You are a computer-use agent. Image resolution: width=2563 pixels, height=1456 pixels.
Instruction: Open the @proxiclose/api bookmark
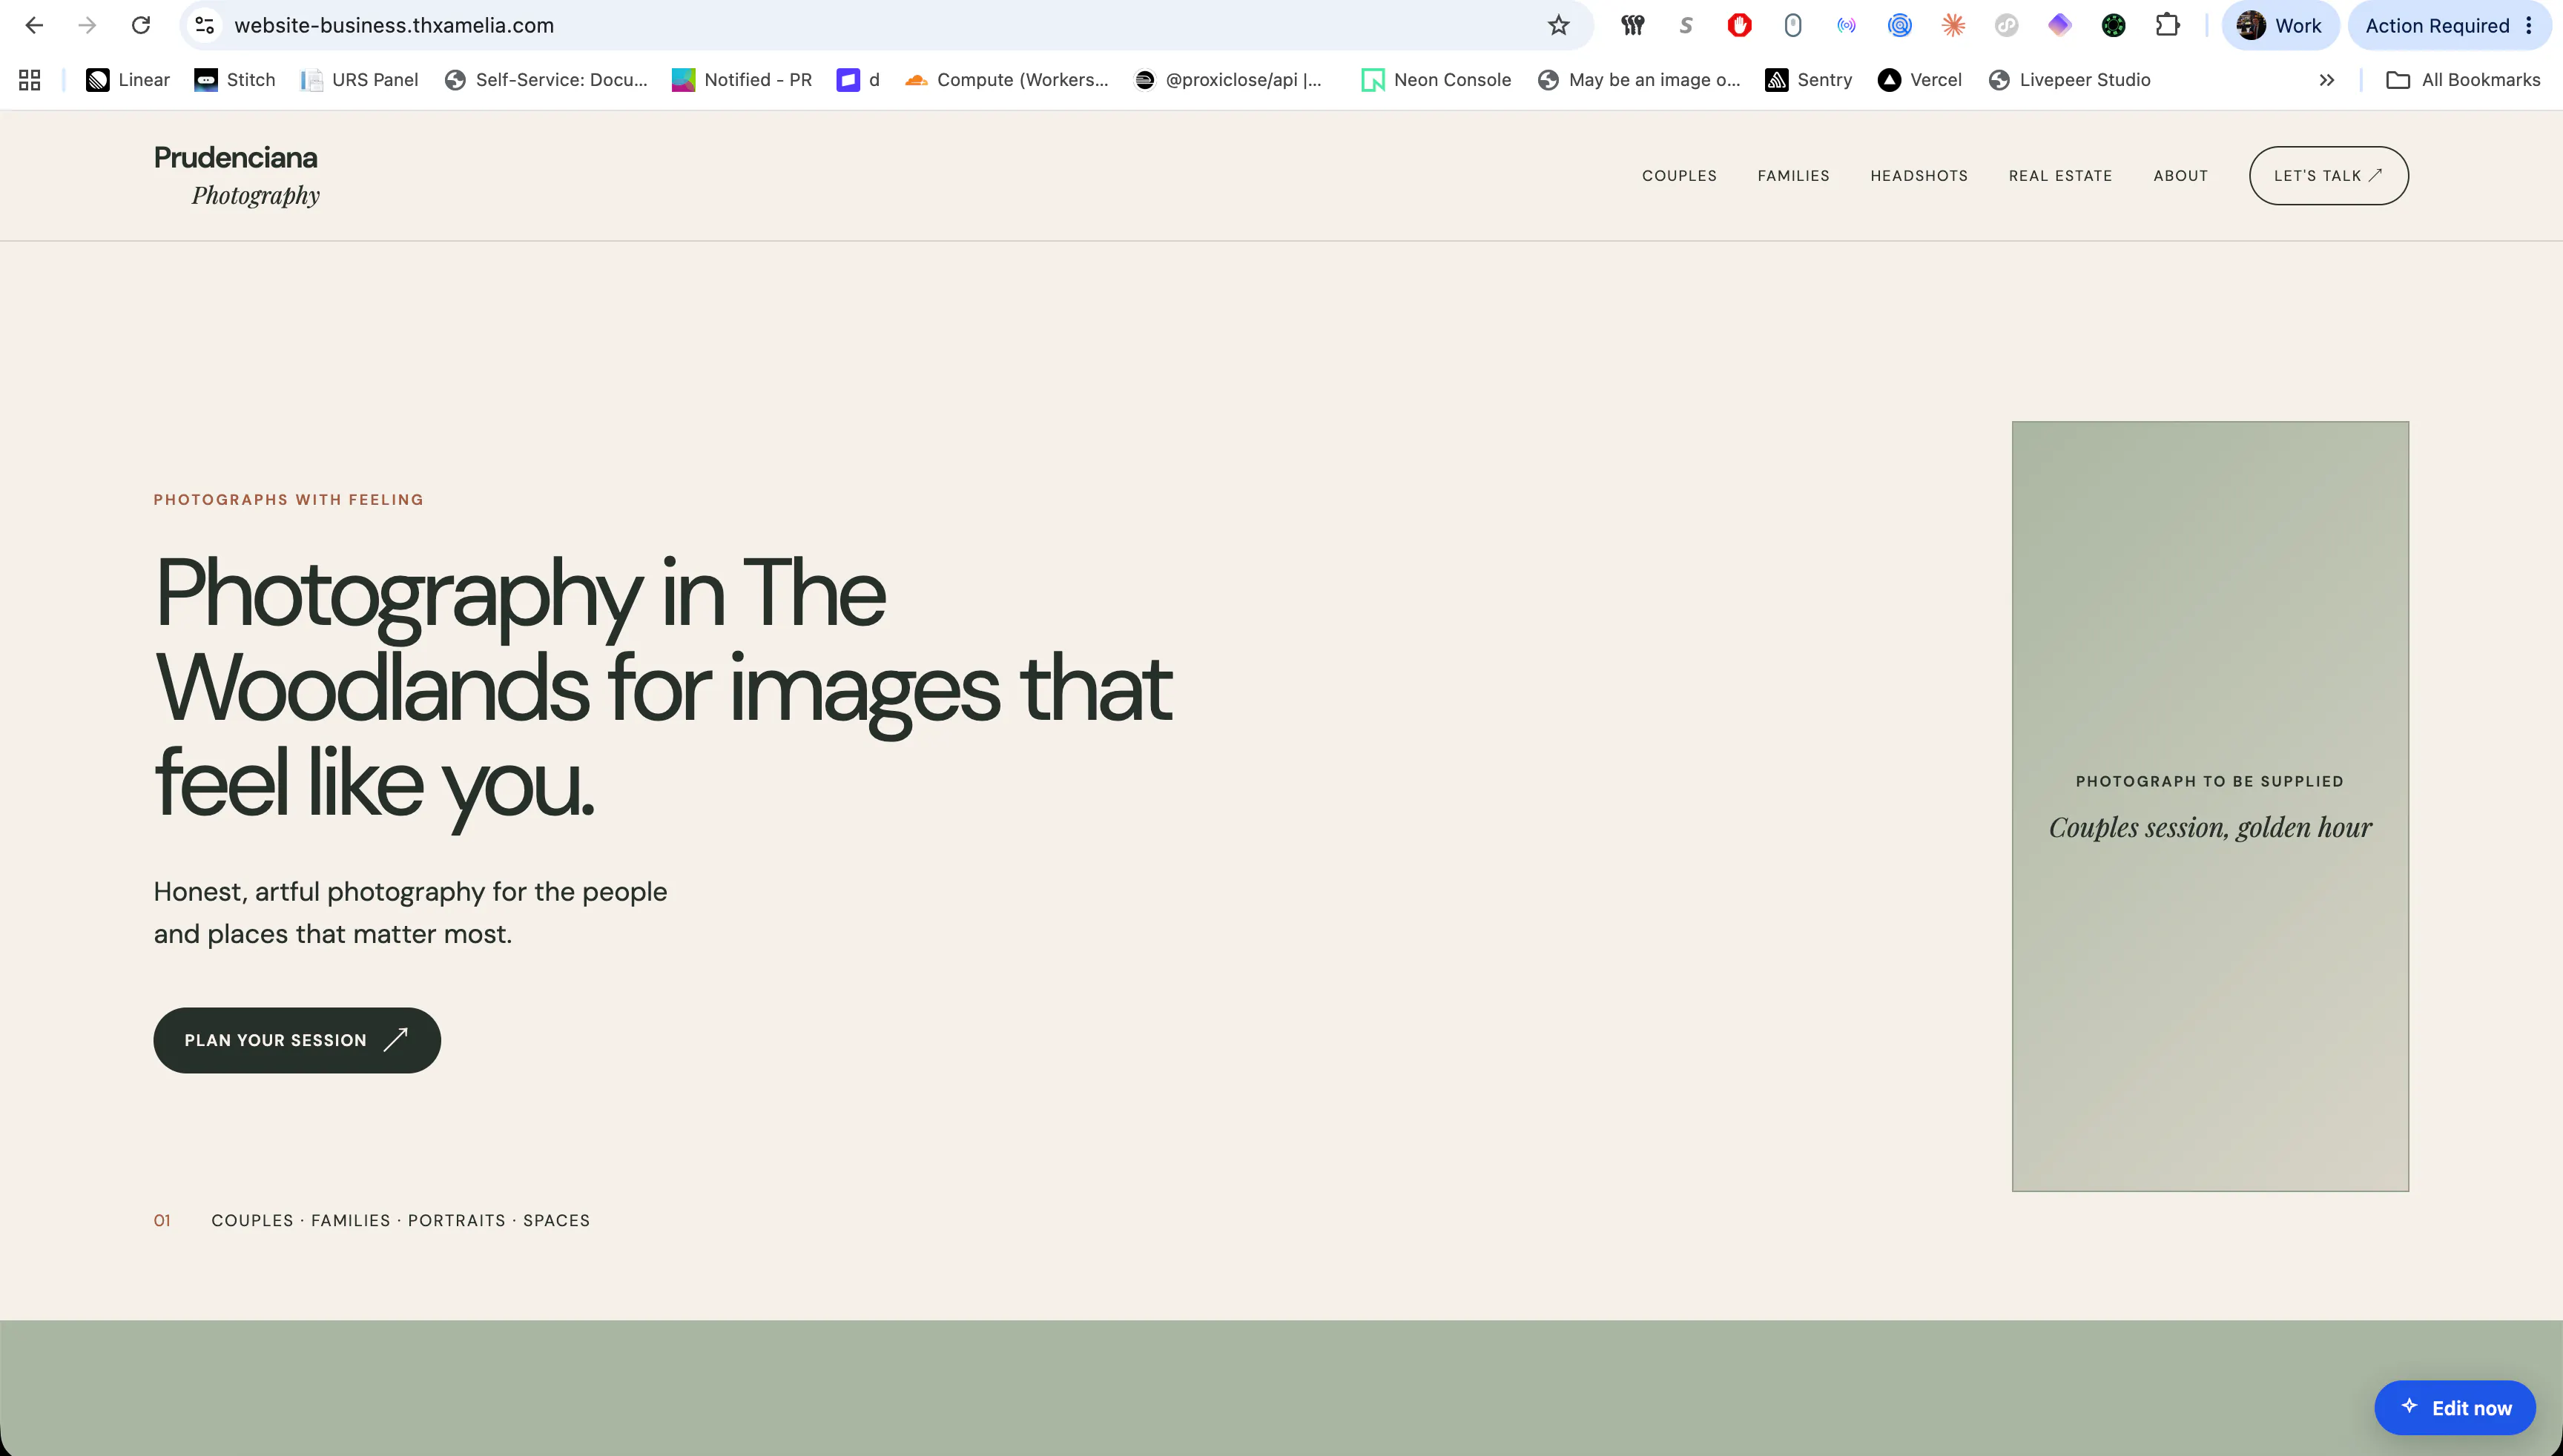point(1229,80)
